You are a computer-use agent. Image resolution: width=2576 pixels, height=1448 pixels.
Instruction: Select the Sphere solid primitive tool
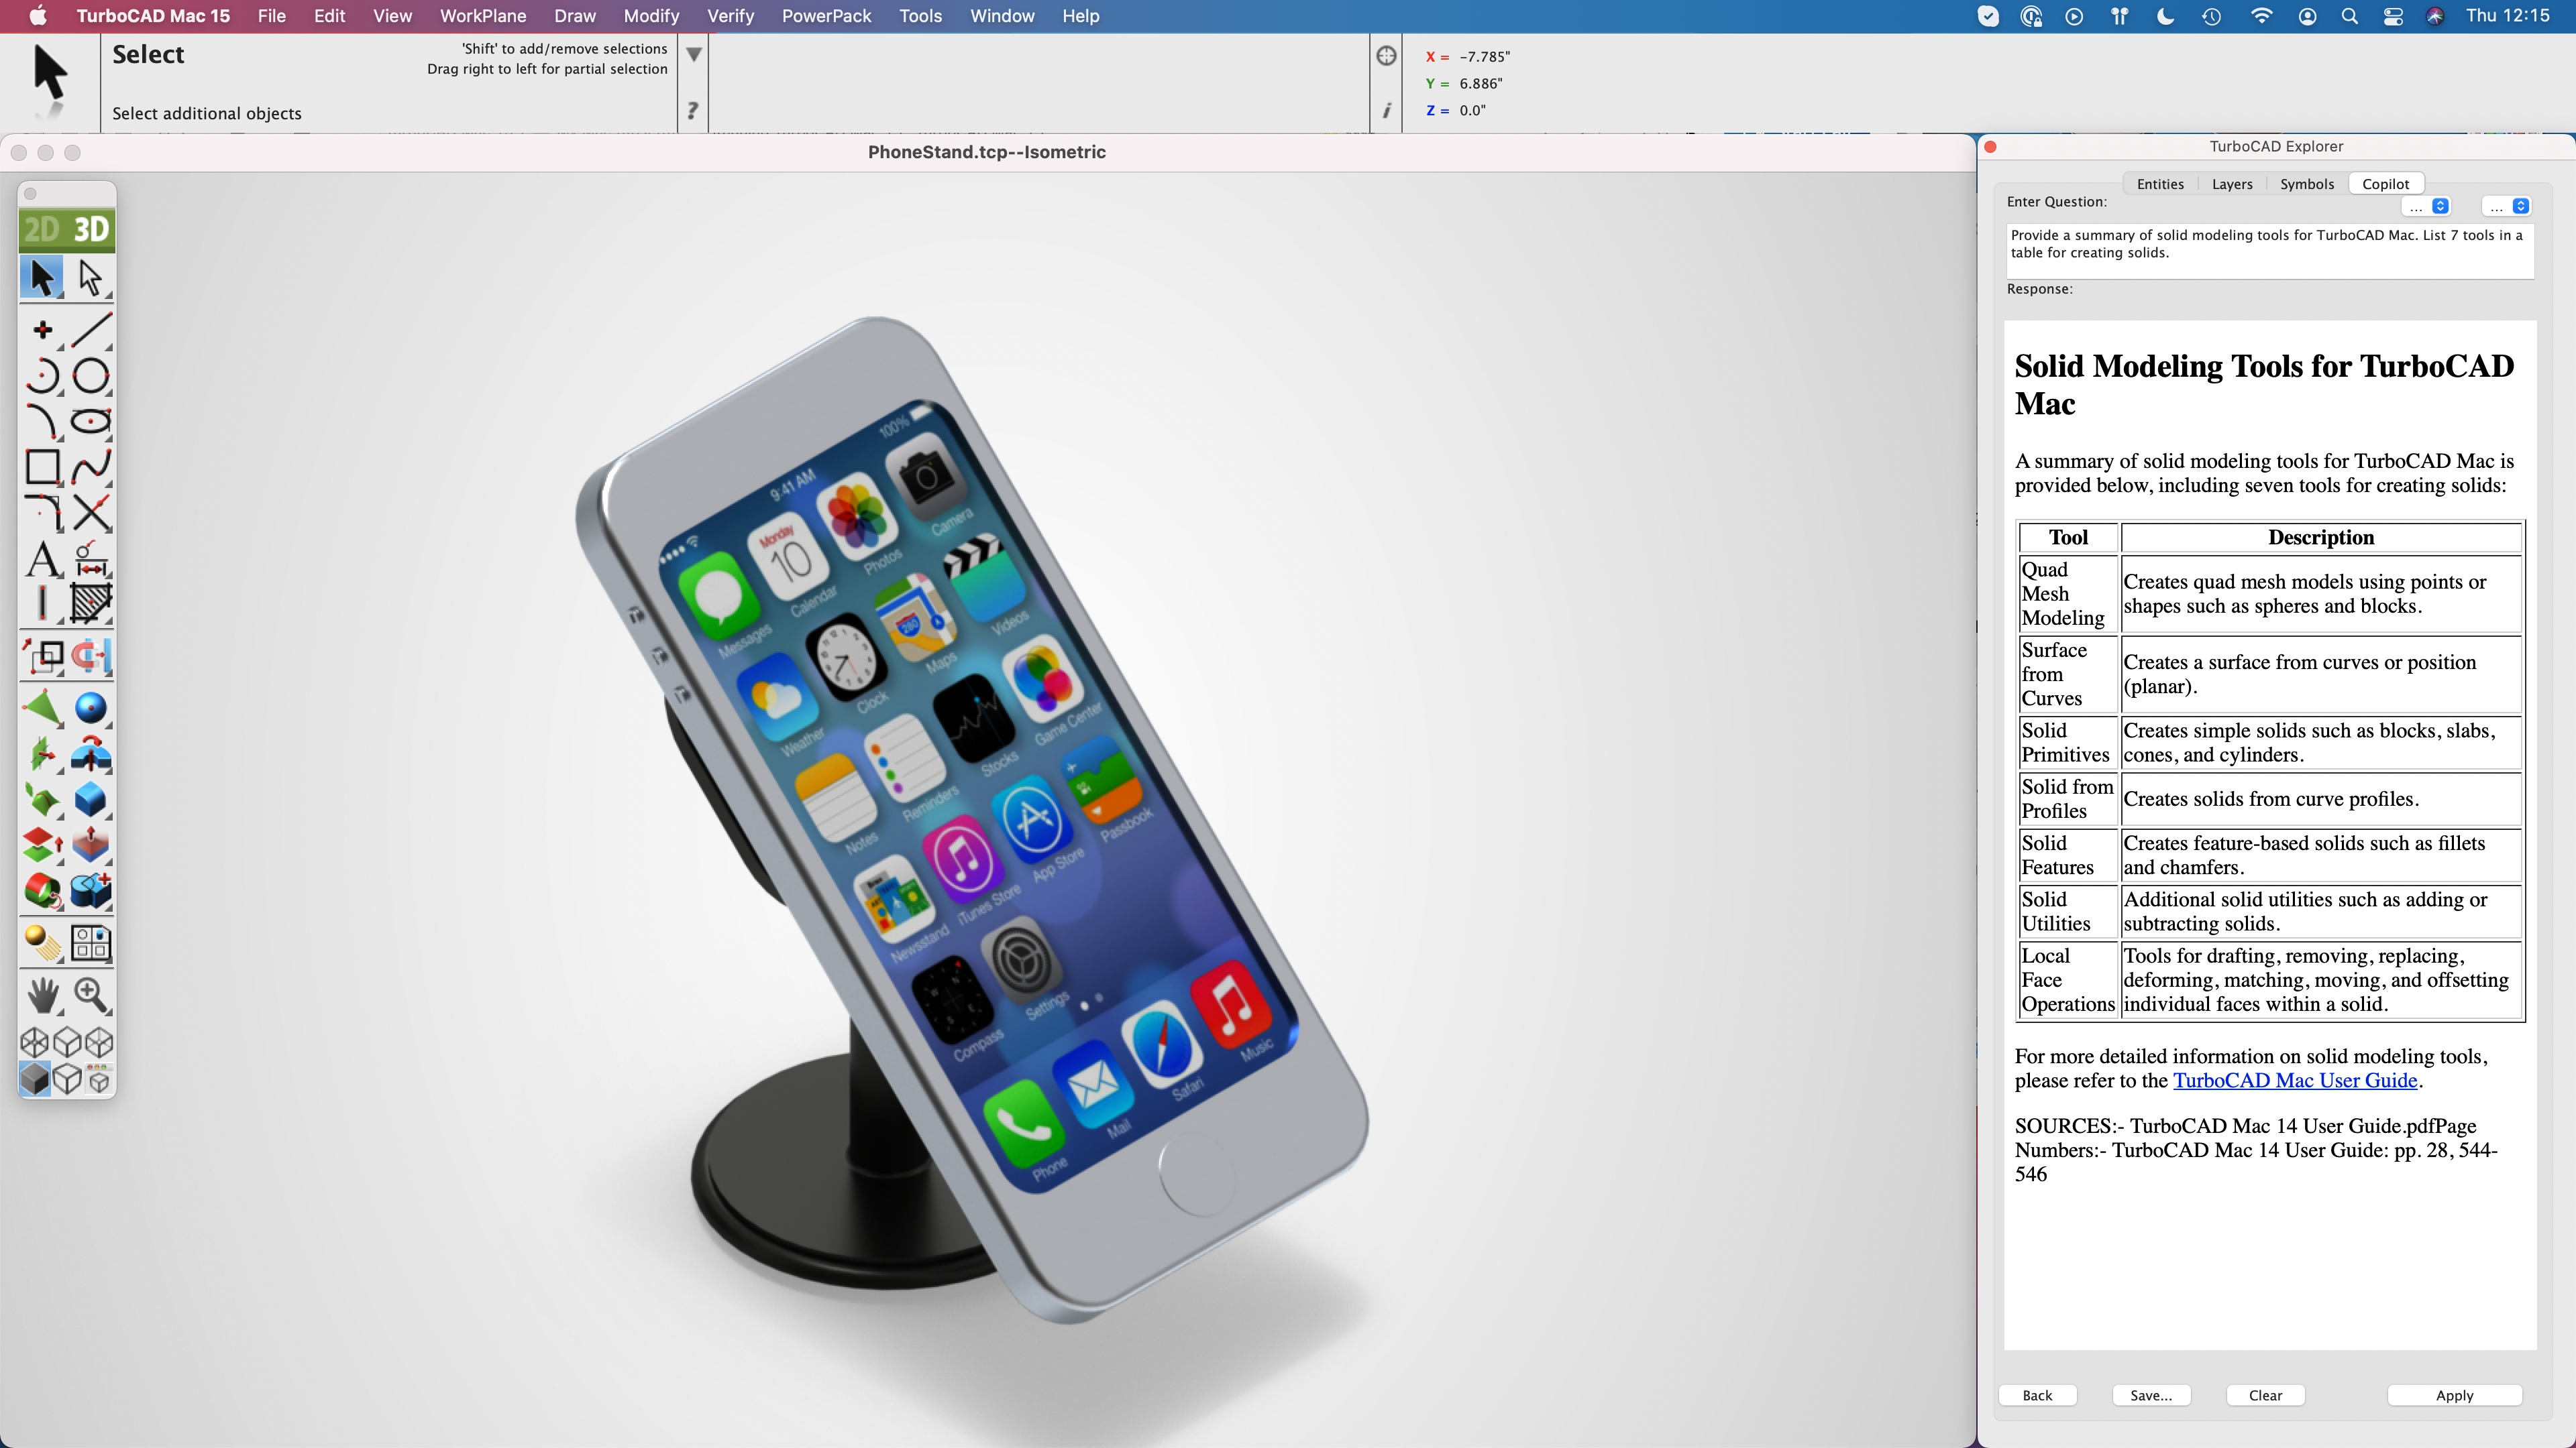pos(91,707)
